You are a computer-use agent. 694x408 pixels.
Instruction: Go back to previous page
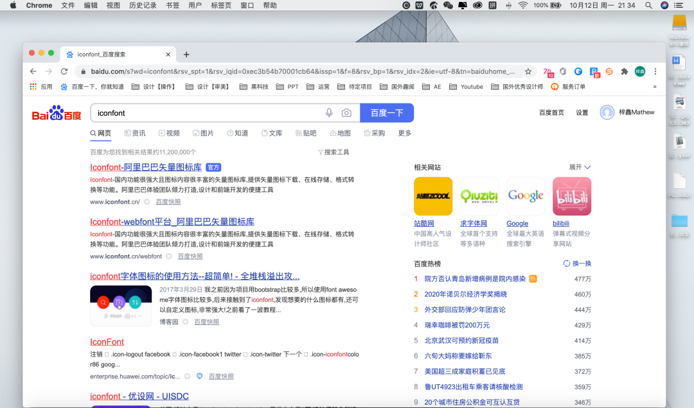[x=33, y=71]
